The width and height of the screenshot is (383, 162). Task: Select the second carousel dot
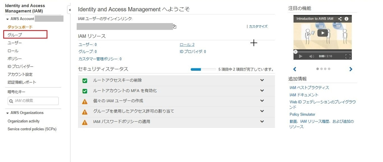click(x=321, y=69)
